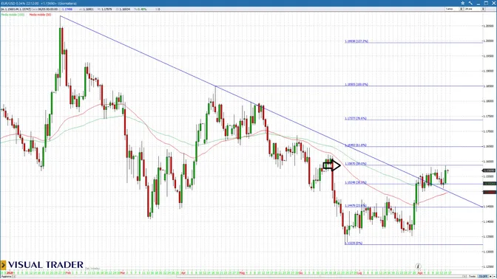Click the 'Giu' month marker on time axis
Screen dimensions: 497x279
coord(300,272)
